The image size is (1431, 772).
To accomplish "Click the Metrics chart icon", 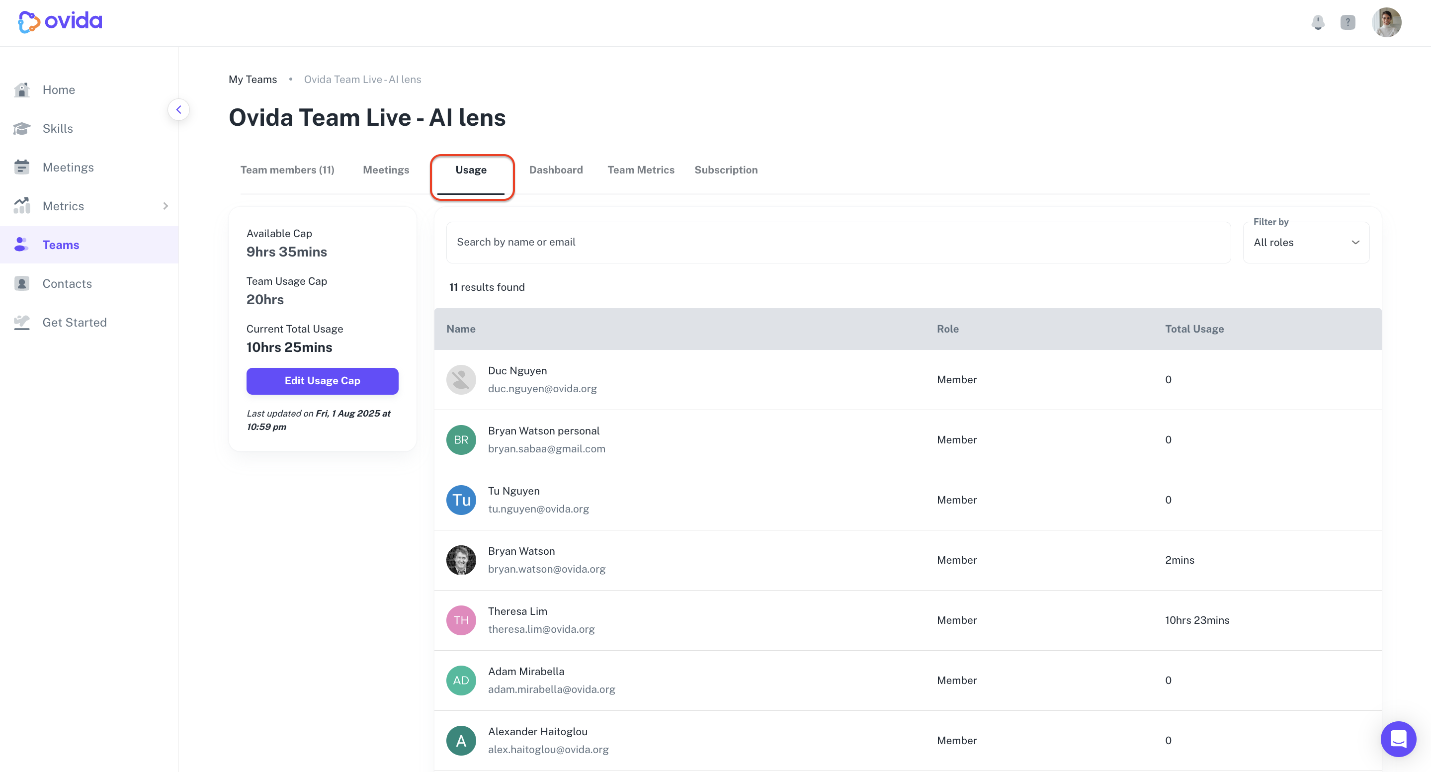I will click(22, 206).
